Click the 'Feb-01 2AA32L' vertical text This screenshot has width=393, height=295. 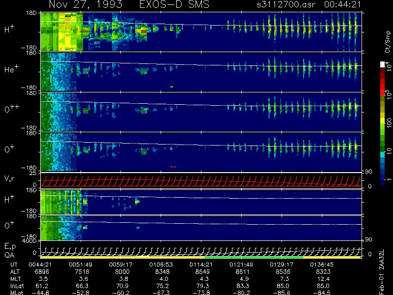382,272
